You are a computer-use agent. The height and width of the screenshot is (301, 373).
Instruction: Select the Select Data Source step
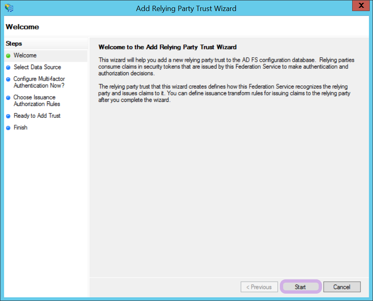click(x=37, y=67)
